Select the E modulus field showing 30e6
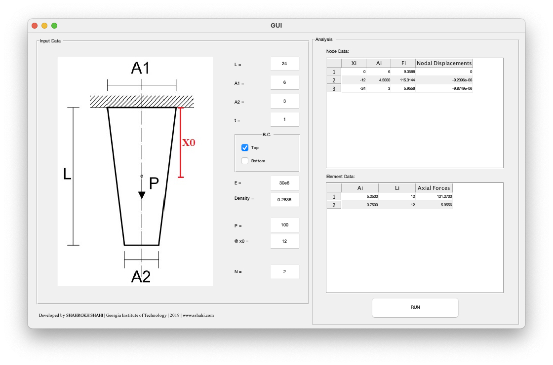Screen dimensions: 553x365 pos(284,182)
